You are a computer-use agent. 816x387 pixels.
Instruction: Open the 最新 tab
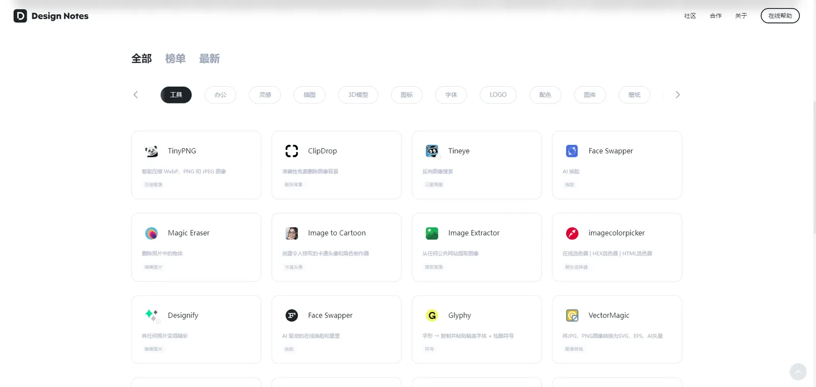(x=209, y=59)
